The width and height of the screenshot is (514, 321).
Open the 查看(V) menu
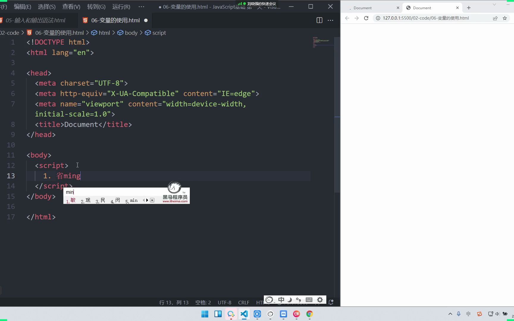pos(71,7)
